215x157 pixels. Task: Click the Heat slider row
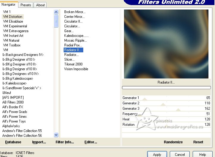tap(166, 119)
